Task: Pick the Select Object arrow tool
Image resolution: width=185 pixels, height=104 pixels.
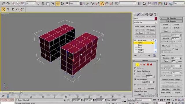Action: click(x=38, y=4)
